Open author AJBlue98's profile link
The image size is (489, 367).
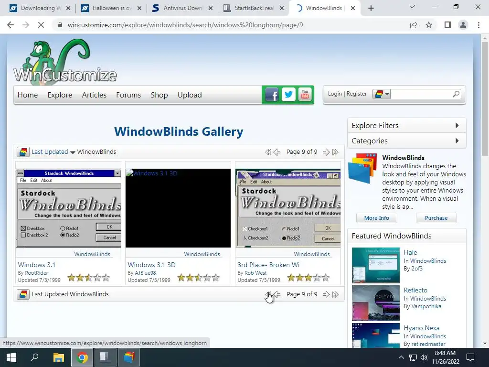click(145, 273)
